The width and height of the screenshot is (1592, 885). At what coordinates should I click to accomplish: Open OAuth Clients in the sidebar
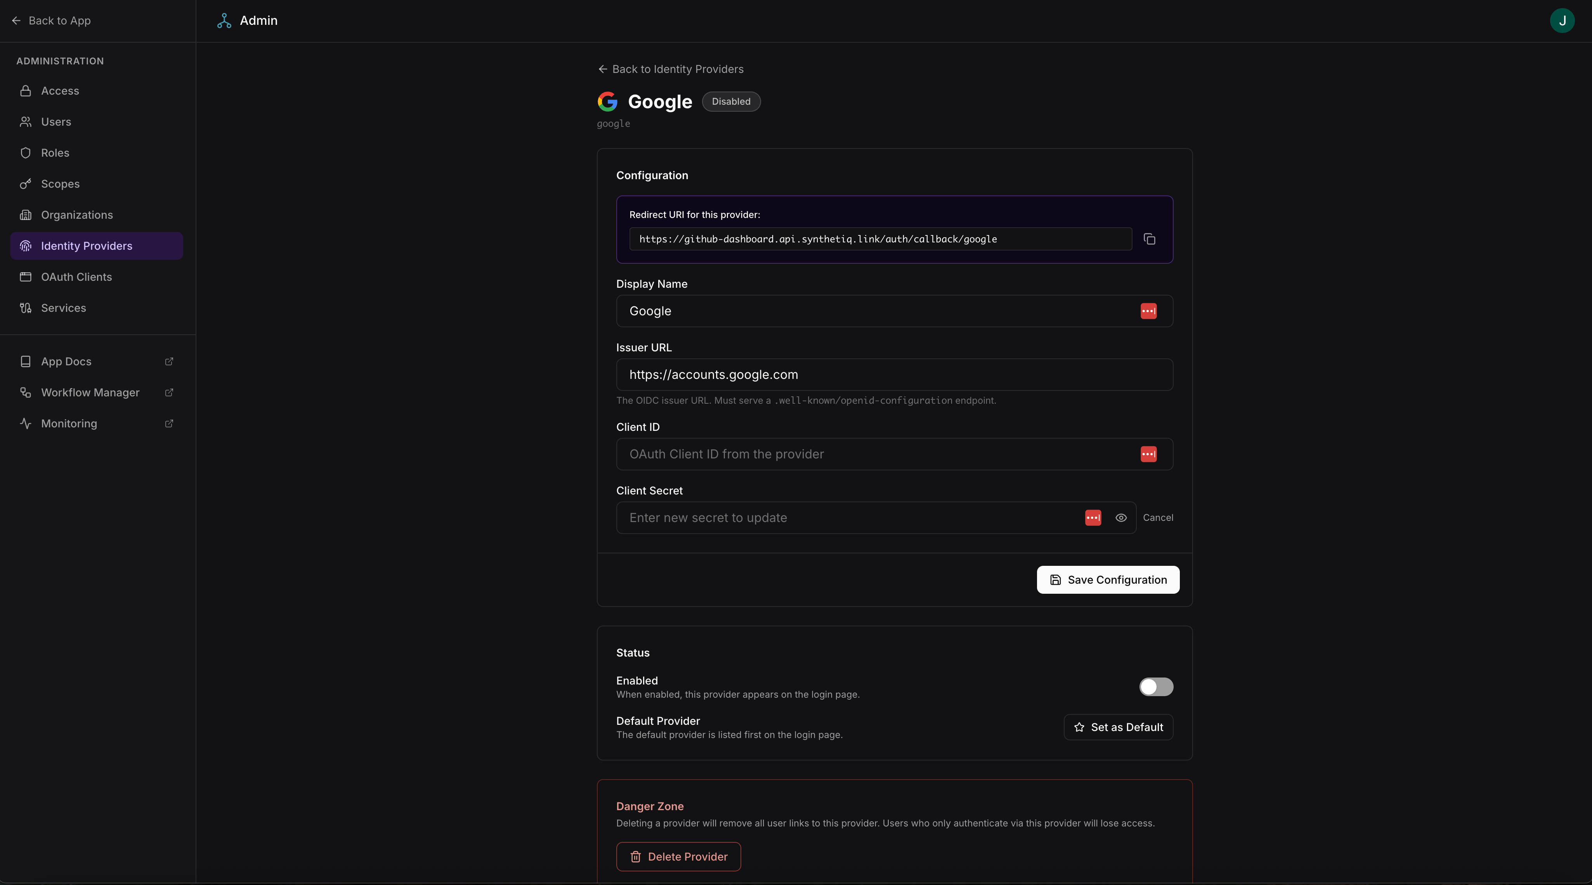click(96, 277)
